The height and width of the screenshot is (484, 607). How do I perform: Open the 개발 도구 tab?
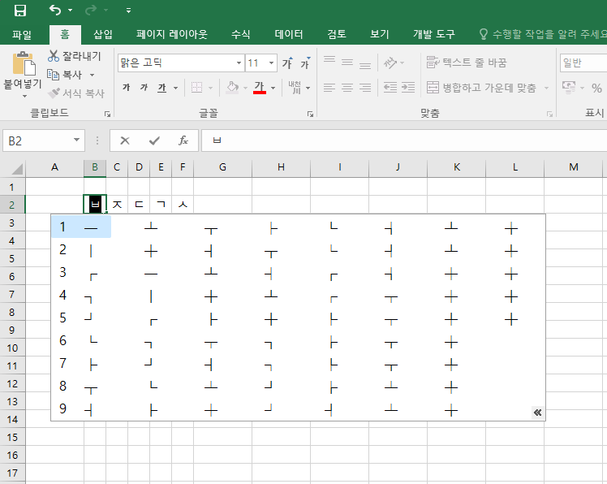click(x=434, y=34)
